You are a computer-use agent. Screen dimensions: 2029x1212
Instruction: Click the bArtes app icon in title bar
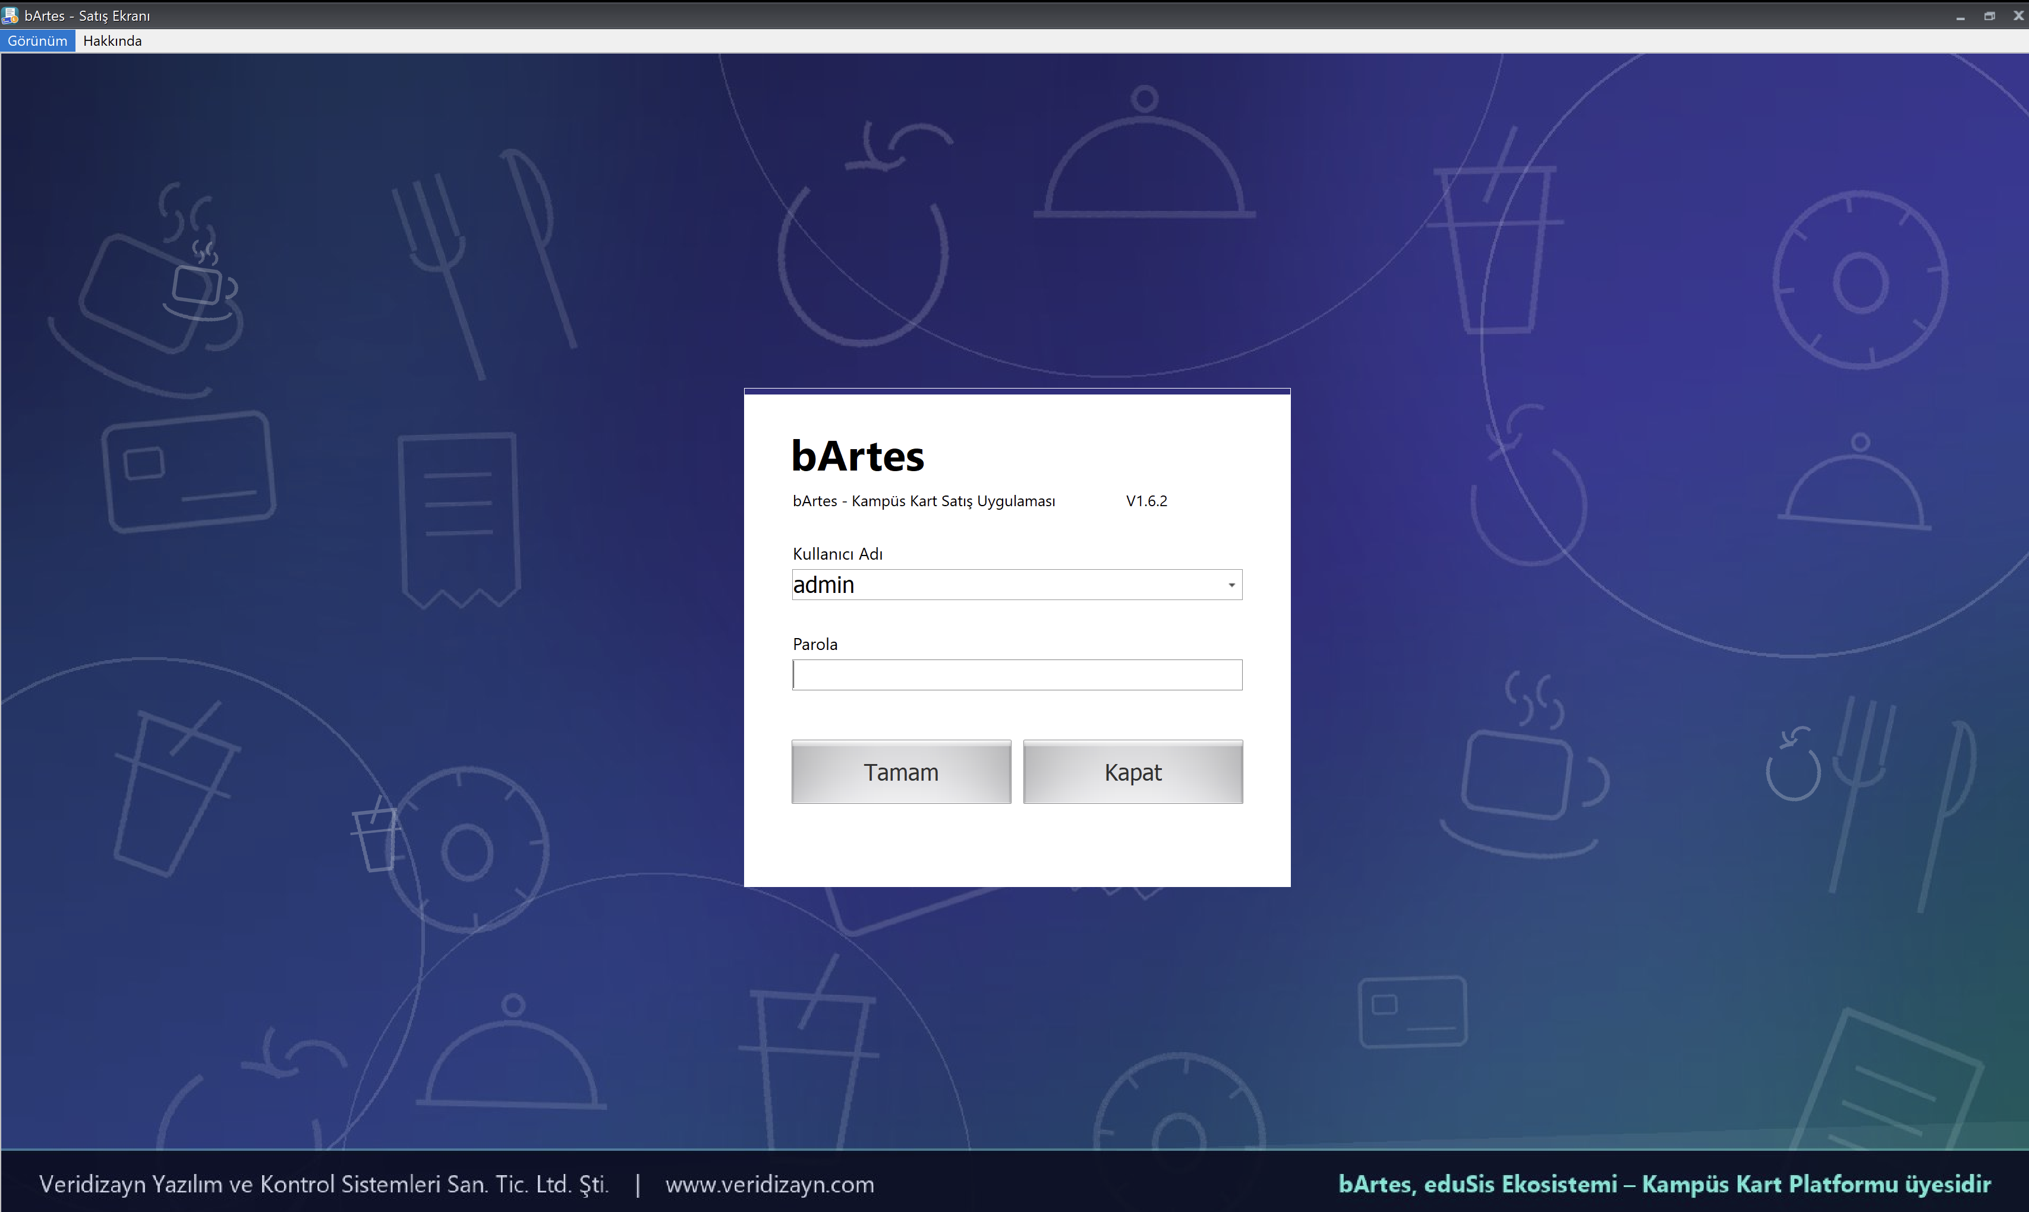pos(11,15)
